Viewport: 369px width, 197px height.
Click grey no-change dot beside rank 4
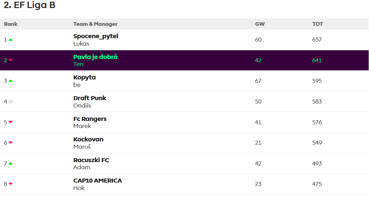[x=11, y=102]
